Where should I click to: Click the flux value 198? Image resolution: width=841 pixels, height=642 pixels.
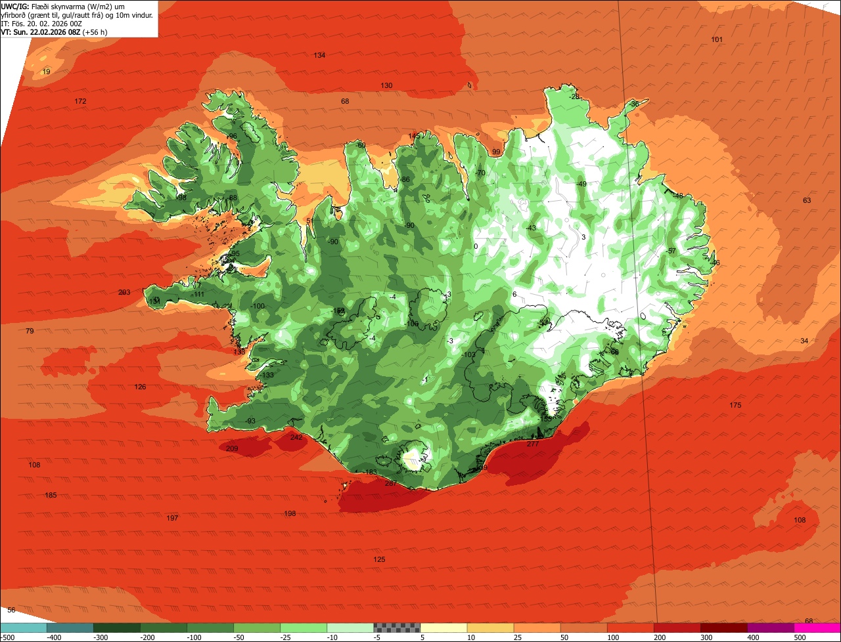point(290,513)
